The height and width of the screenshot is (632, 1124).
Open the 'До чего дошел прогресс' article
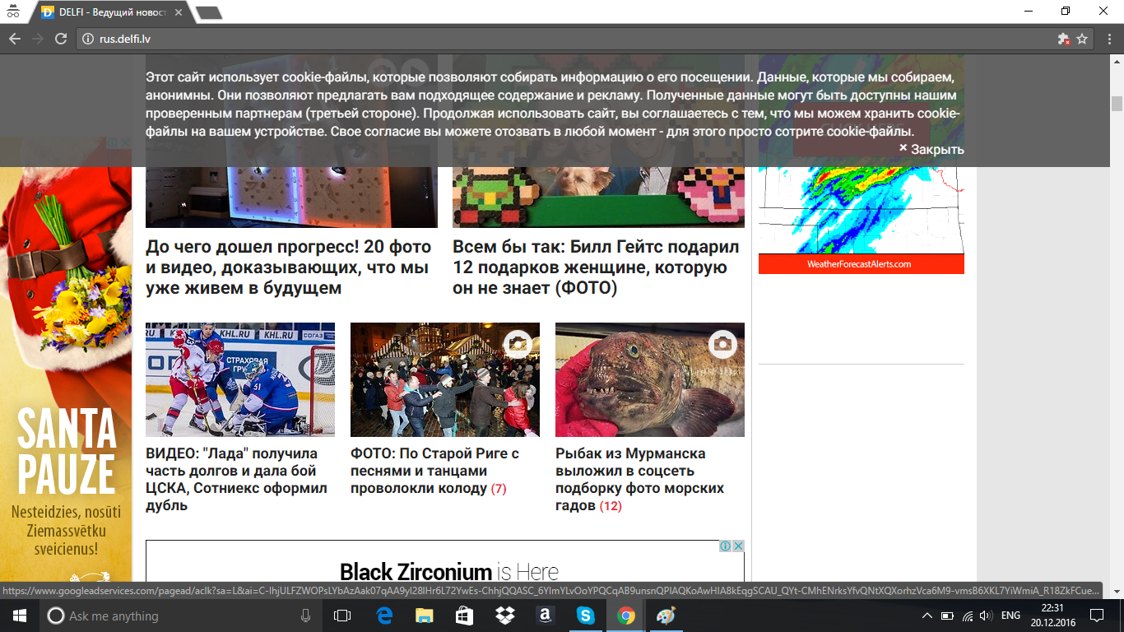(x=289, y=267)
